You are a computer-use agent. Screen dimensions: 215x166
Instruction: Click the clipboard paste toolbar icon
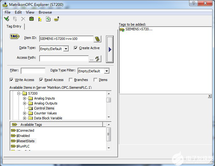pos(32,19)
